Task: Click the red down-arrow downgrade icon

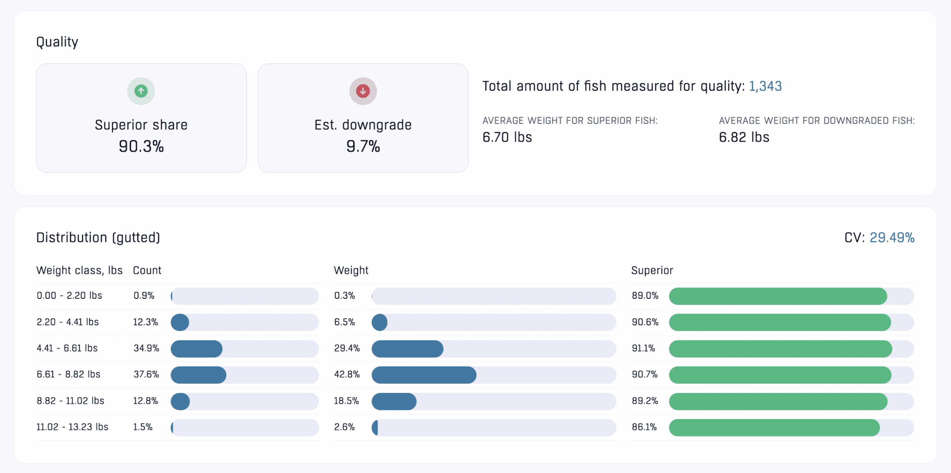Action: click(x=363, y=91)
